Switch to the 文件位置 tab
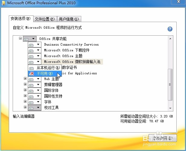 (x=45, y=19)
